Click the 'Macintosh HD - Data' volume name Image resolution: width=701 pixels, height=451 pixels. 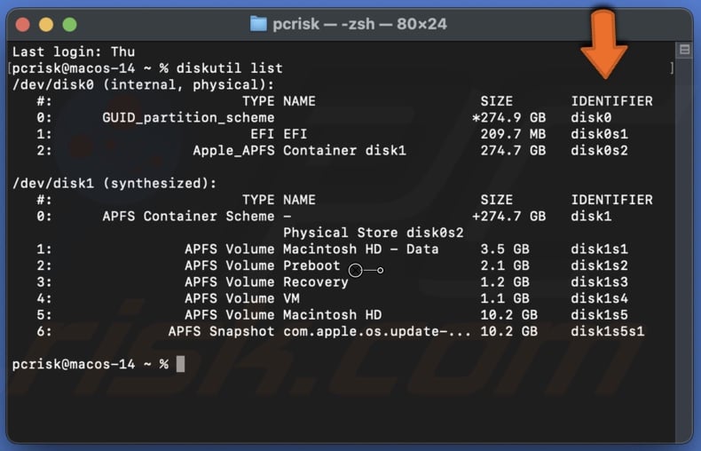[x=361, y=249]
